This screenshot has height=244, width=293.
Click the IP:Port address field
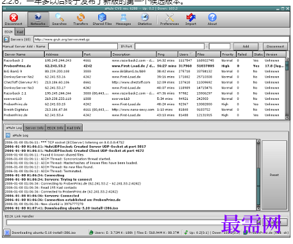pos(169,46)
